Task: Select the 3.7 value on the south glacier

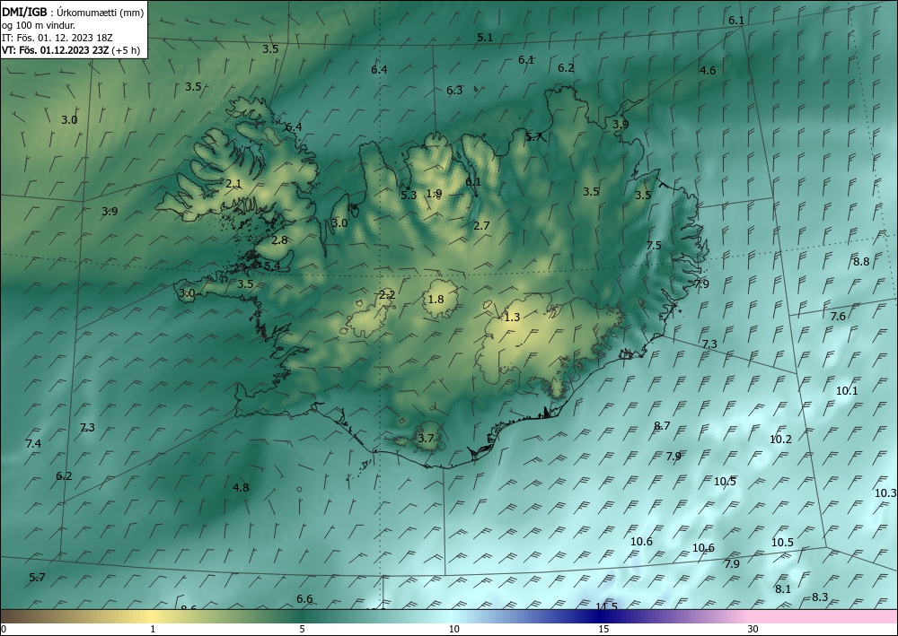Action: pyautogui.click(x=426, y=439)
